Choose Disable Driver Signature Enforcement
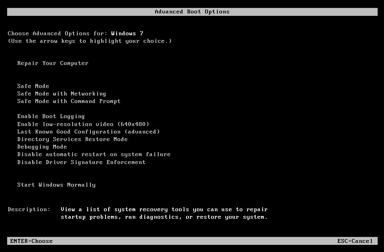The image size is (384, 252). 81,162
